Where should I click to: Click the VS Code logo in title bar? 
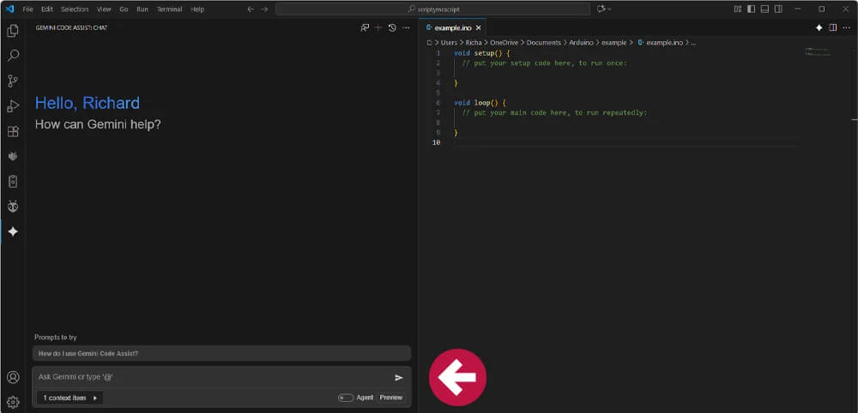[9, 9]
